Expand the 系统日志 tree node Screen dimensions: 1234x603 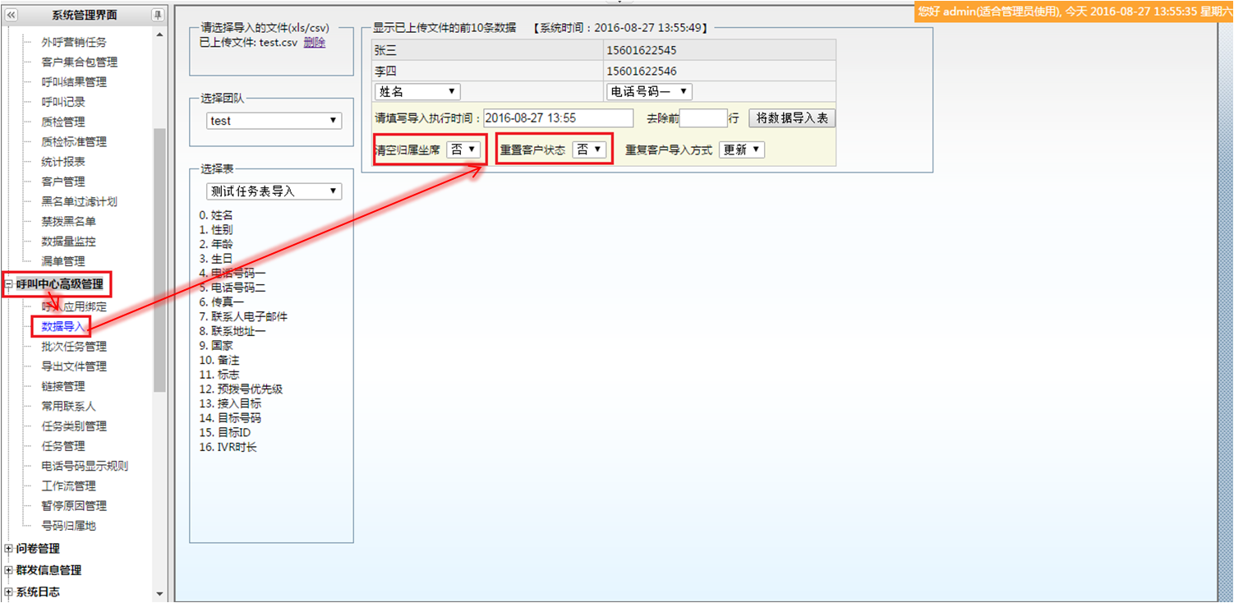coord(9,591)
